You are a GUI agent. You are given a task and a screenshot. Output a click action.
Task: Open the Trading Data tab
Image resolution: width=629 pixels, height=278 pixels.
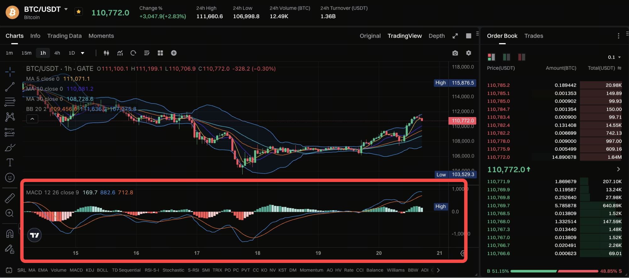(64, 36)
